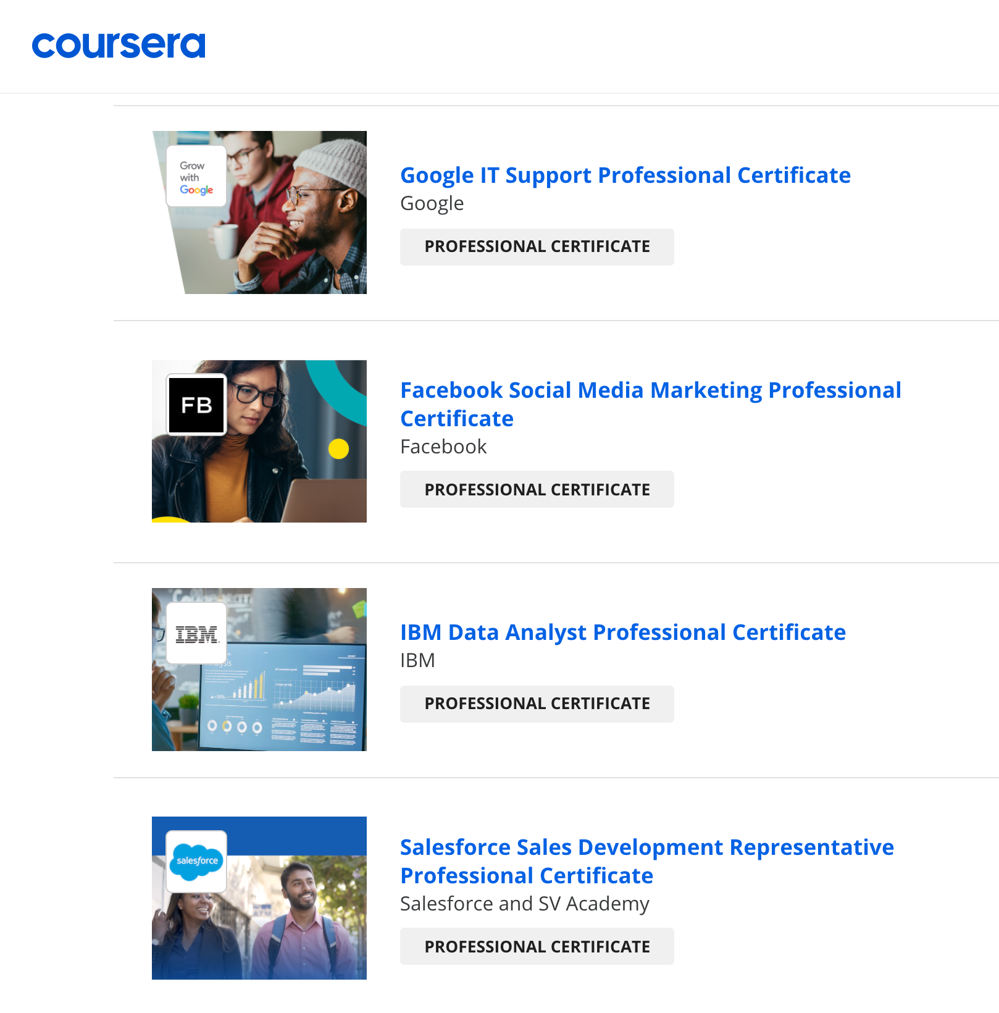Screen dimensions: 999x1013
Task: Click the Grow with Google badge icon
Action: 196,177
